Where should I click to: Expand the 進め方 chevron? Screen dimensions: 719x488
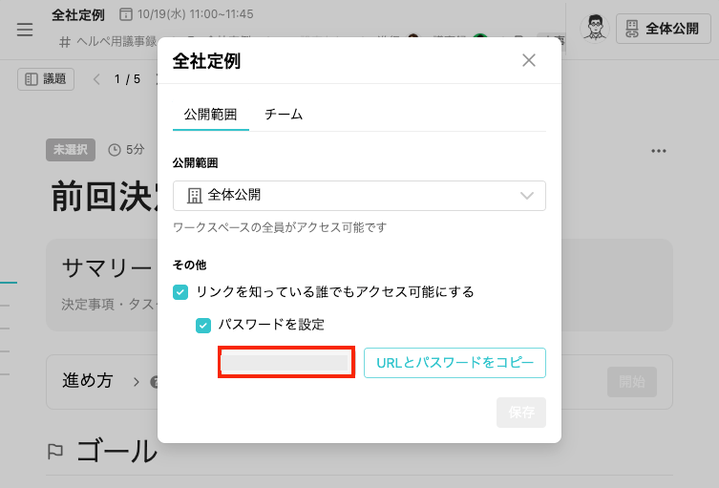pos(136,382)
